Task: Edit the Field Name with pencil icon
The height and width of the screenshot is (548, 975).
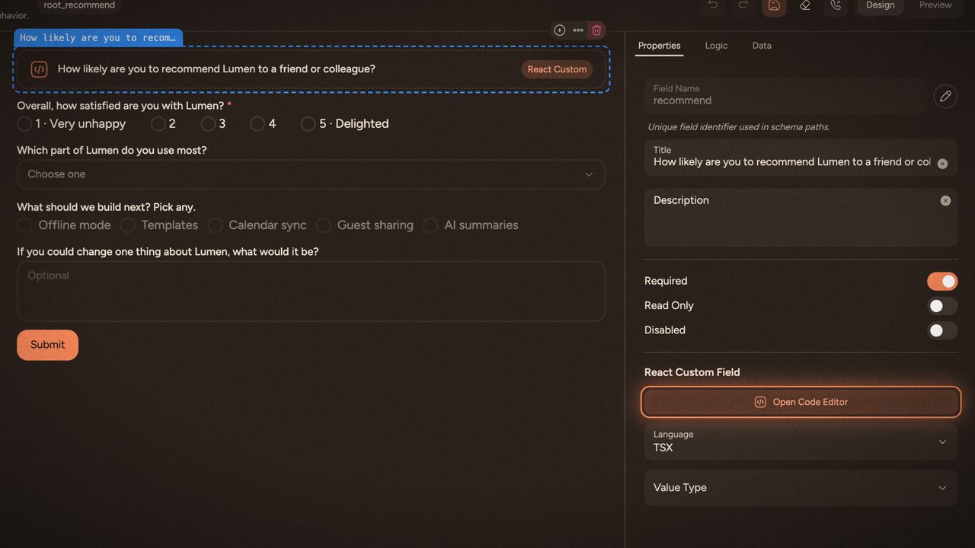Action: pyautogui.click(x=945, y=96)
